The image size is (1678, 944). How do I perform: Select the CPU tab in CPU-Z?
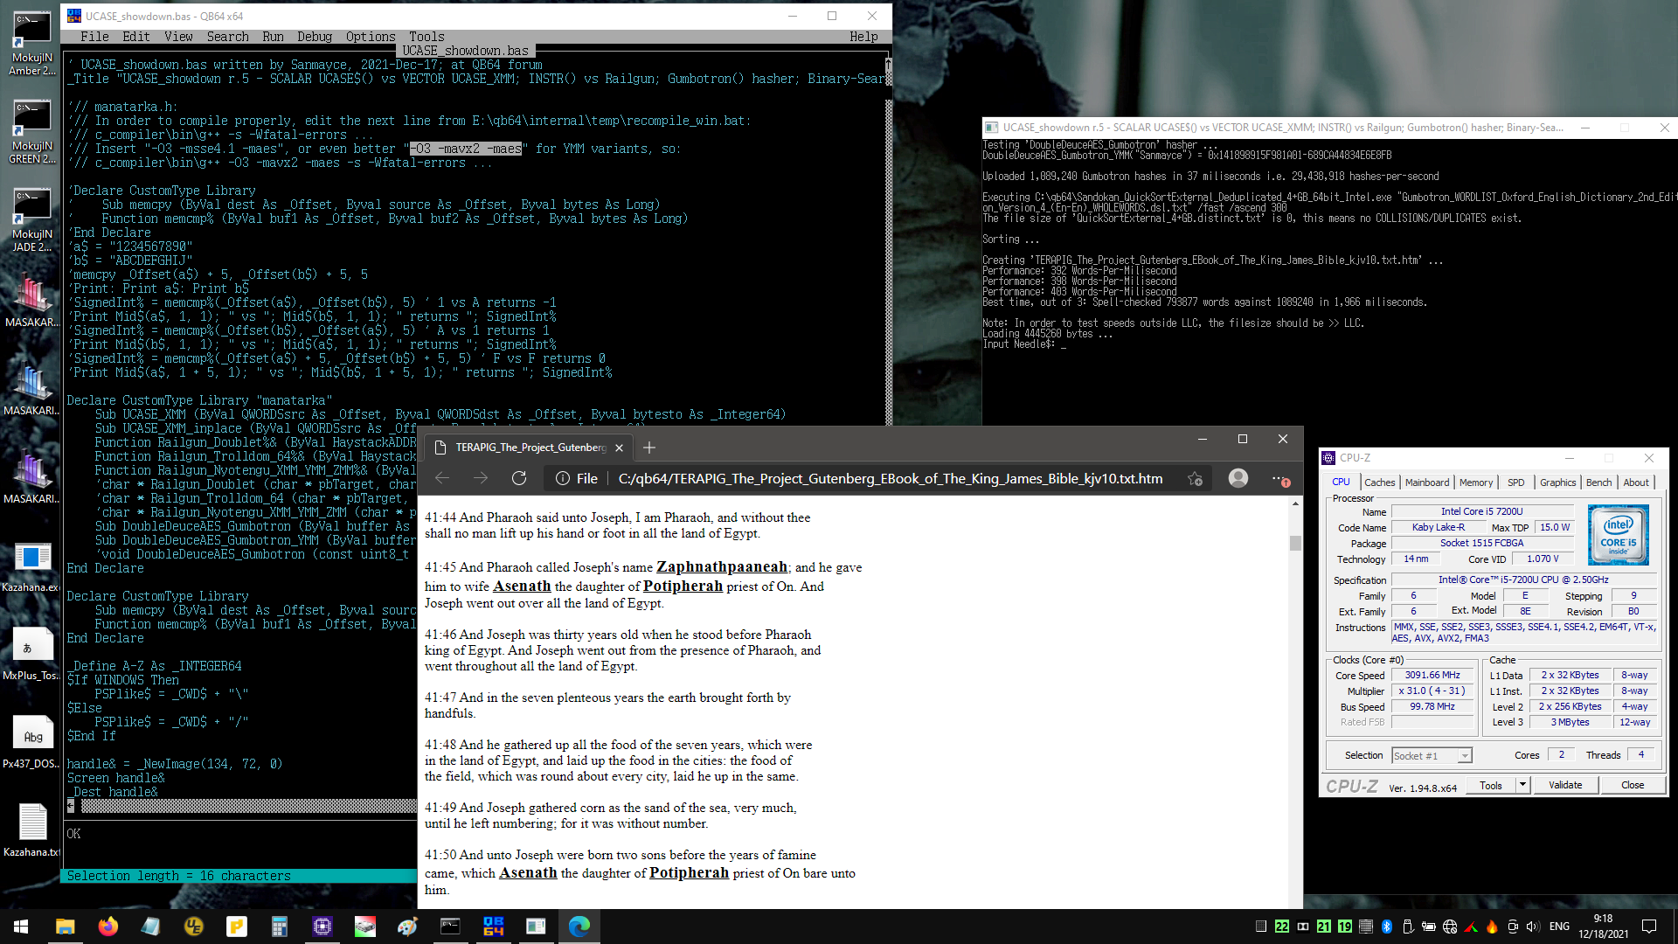[1341, 482]
